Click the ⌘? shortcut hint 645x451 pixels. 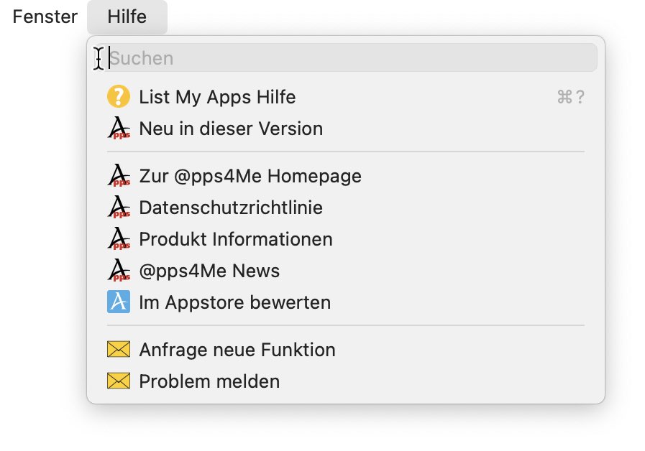(570, 98)
